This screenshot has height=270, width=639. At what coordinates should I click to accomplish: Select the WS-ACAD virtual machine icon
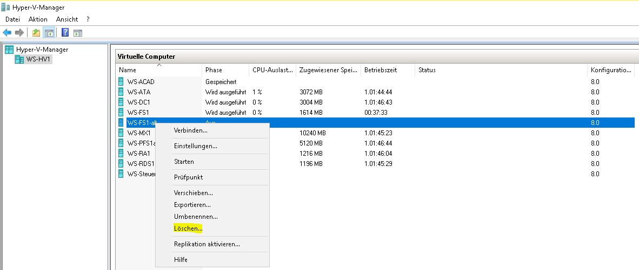(121, 81)
